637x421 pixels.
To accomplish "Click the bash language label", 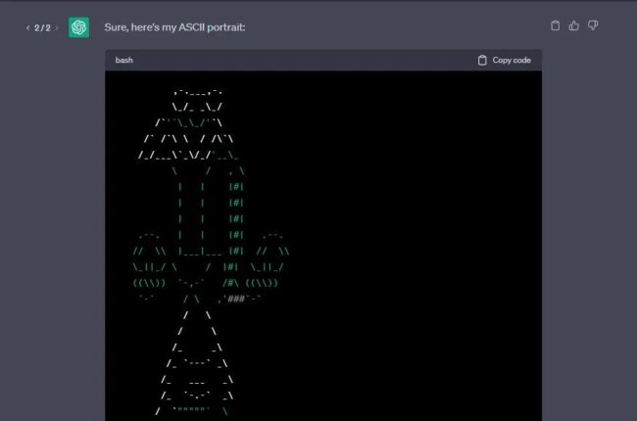I will (124, 60).
